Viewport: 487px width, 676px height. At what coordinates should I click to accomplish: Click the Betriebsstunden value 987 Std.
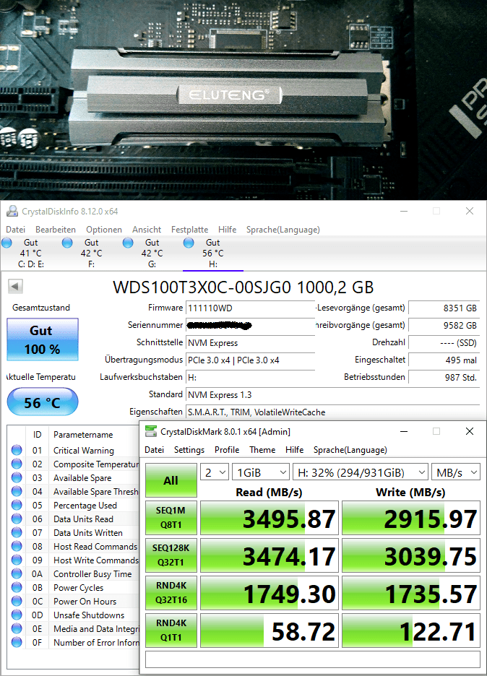click(444, 377)
